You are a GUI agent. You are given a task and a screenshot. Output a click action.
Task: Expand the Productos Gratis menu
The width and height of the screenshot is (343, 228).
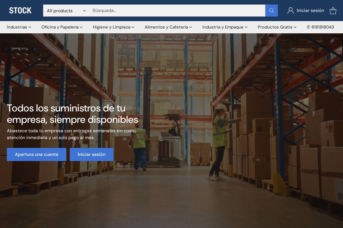pos(277,27)
